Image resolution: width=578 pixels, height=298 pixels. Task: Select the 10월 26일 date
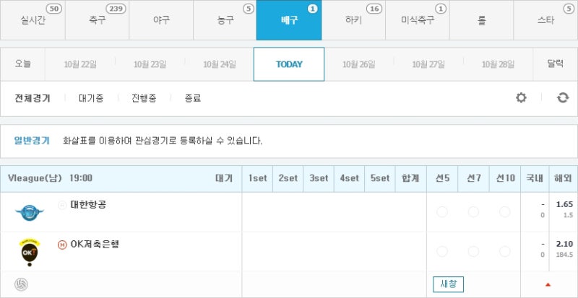click(x=358, y=64)
